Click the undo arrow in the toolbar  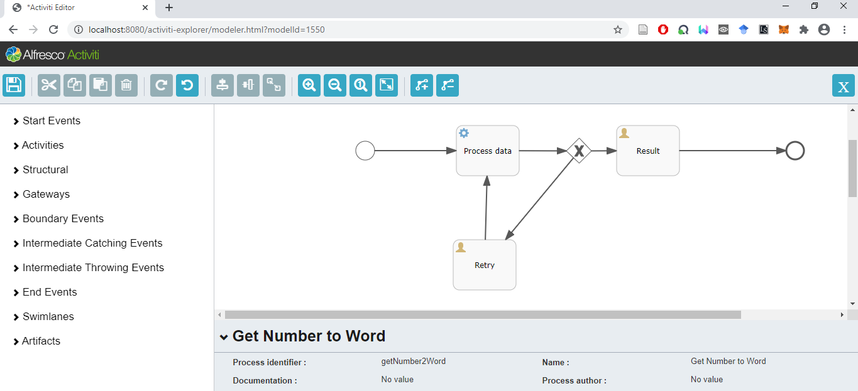click(187, 85)
